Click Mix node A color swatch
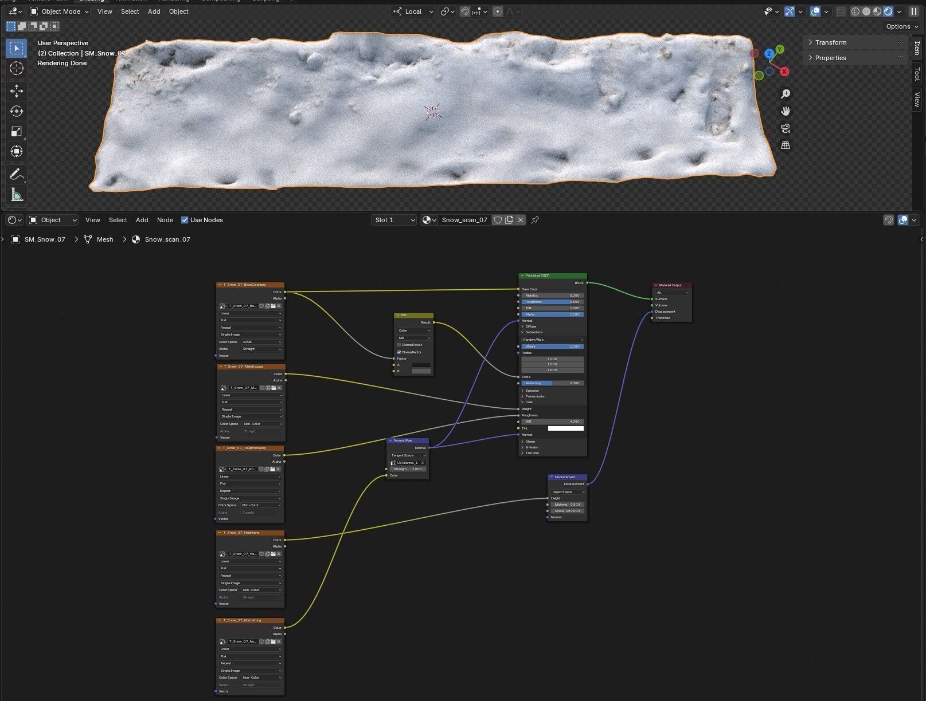 (x=421, y=365)
